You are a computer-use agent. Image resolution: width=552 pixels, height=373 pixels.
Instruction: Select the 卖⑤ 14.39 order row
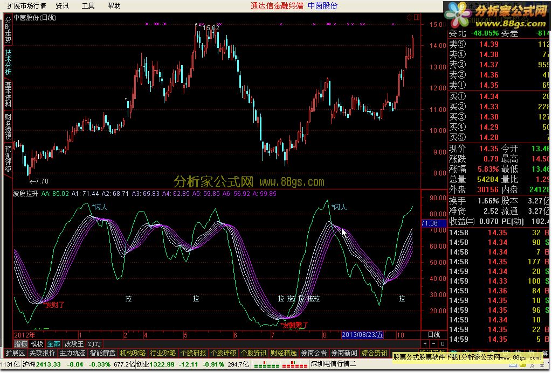(499, 44)
